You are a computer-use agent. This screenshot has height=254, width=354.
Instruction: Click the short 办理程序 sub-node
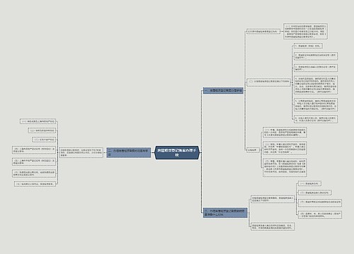pos(253,150)
